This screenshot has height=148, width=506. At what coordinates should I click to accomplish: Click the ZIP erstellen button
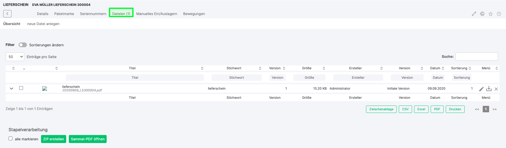53,139
